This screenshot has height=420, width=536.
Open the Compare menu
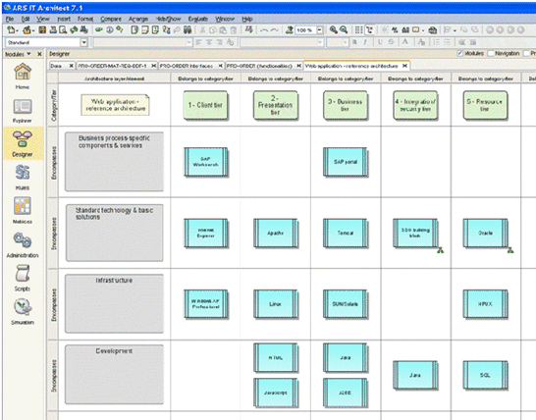pos(111,19)
